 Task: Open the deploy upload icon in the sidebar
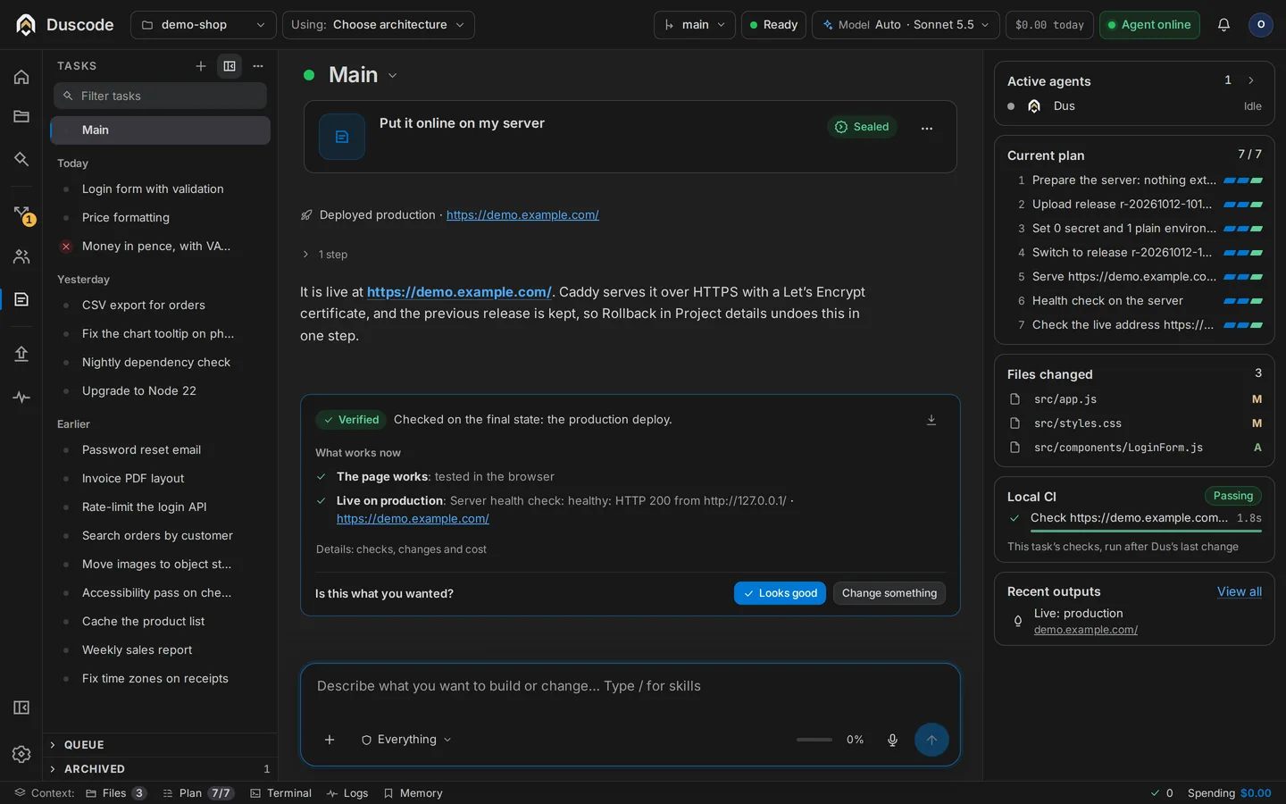[21, 354]
